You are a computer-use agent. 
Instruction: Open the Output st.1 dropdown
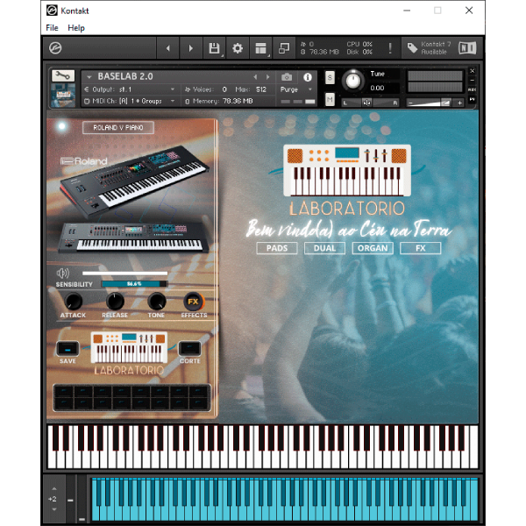(129, 89)
